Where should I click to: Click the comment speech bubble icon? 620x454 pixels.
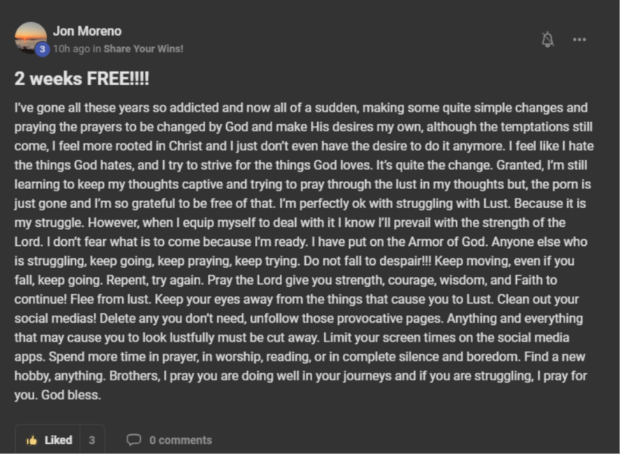134,440
